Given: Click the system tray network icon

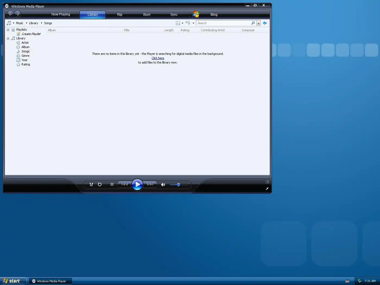Looking at the screenshot, I should tap(360, 281).
